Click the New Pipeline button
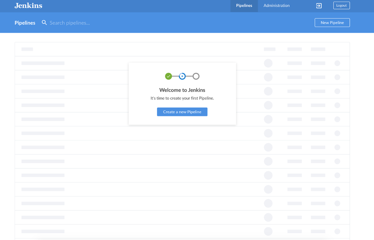374x240 pixels. pyautogui.click(x=332, y=23)
